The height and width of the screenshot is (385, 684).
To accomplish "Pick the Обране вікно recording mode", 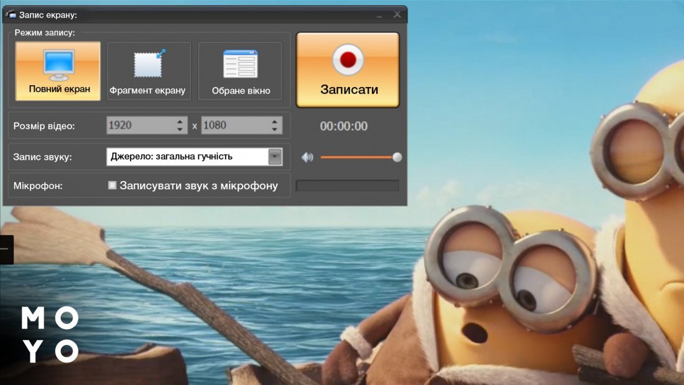I will [240, 71].
